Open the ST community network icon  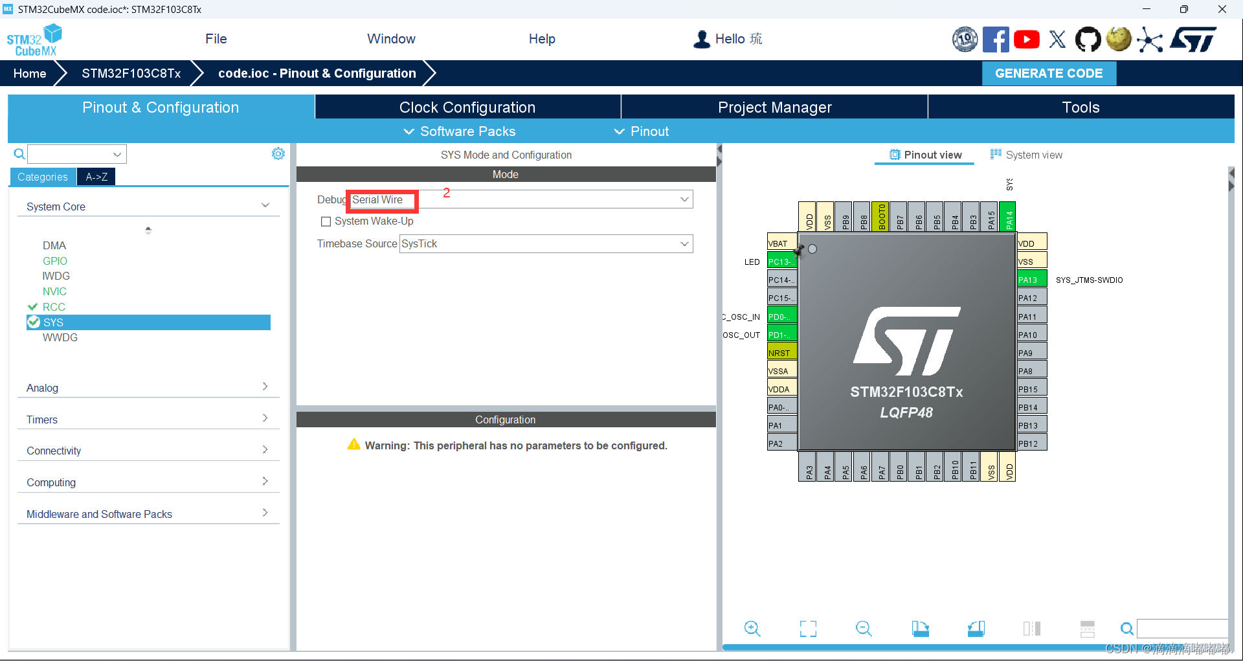coord(1150,39)
